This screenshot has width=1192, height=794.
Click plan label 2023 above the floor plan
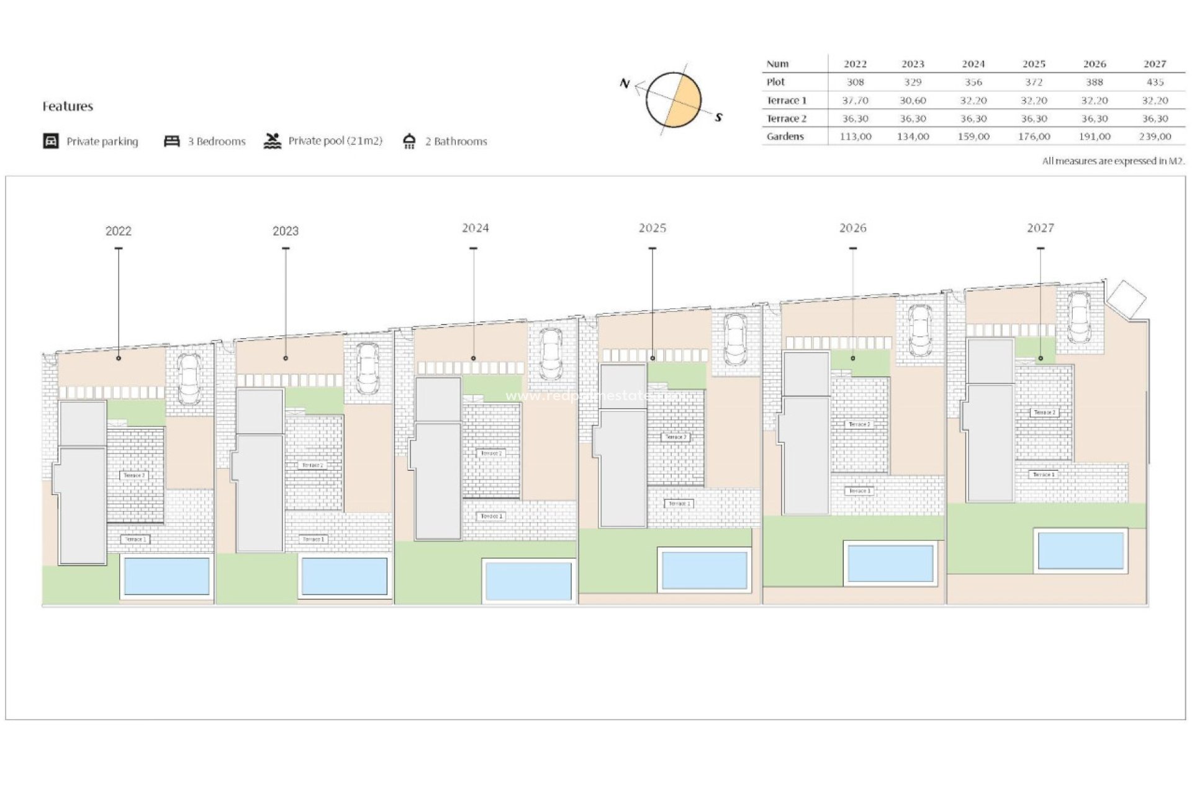point(286,231)
